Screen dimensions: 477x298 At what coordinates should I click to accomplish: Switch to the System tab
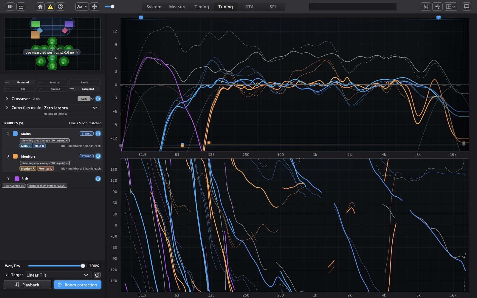pos(154,7)
